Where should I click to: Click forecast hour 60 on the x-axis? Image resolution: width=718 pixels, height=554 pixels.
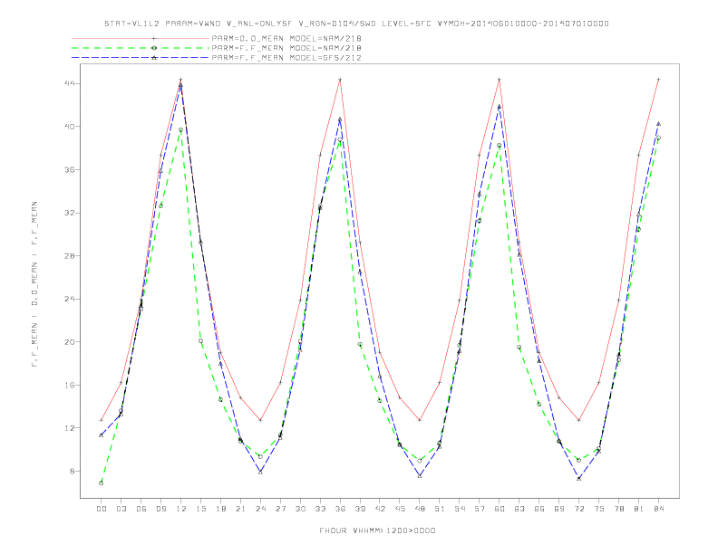pyautogui.click(x=500, y=509)
